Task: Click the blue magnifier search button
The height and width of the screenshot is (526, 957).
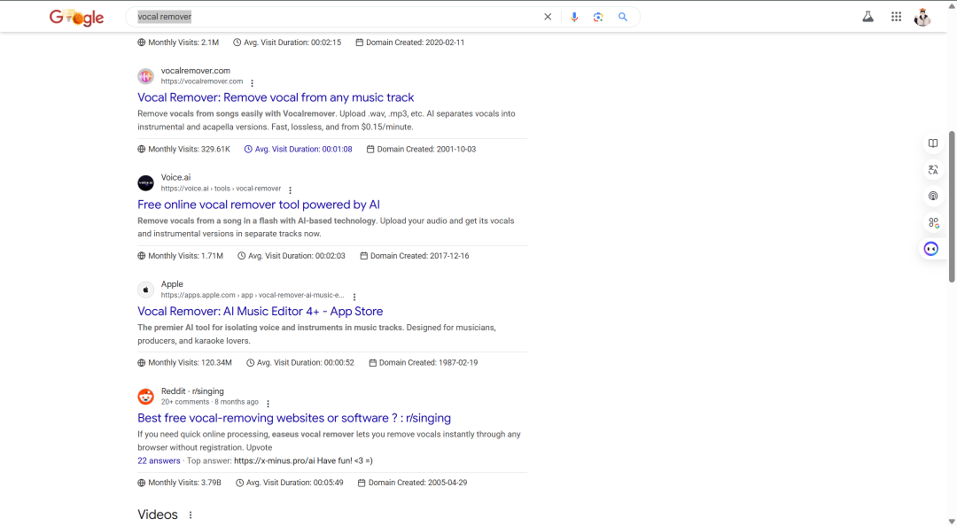Action: 623,17
